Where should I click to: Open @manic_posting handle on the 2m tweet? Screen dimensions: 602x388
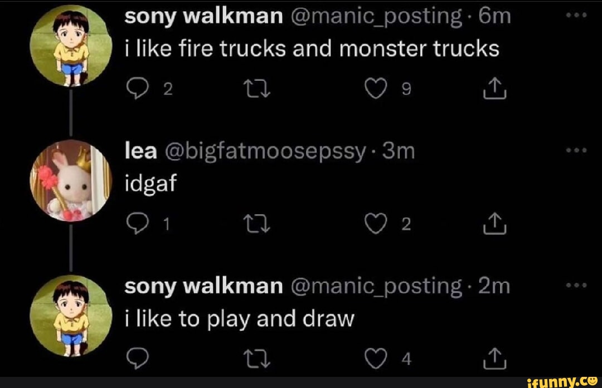[x=376, y=287]
